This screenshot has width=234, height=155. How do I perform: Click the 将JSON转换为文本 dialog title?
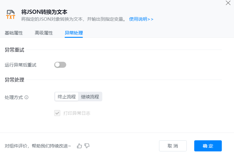44,12
